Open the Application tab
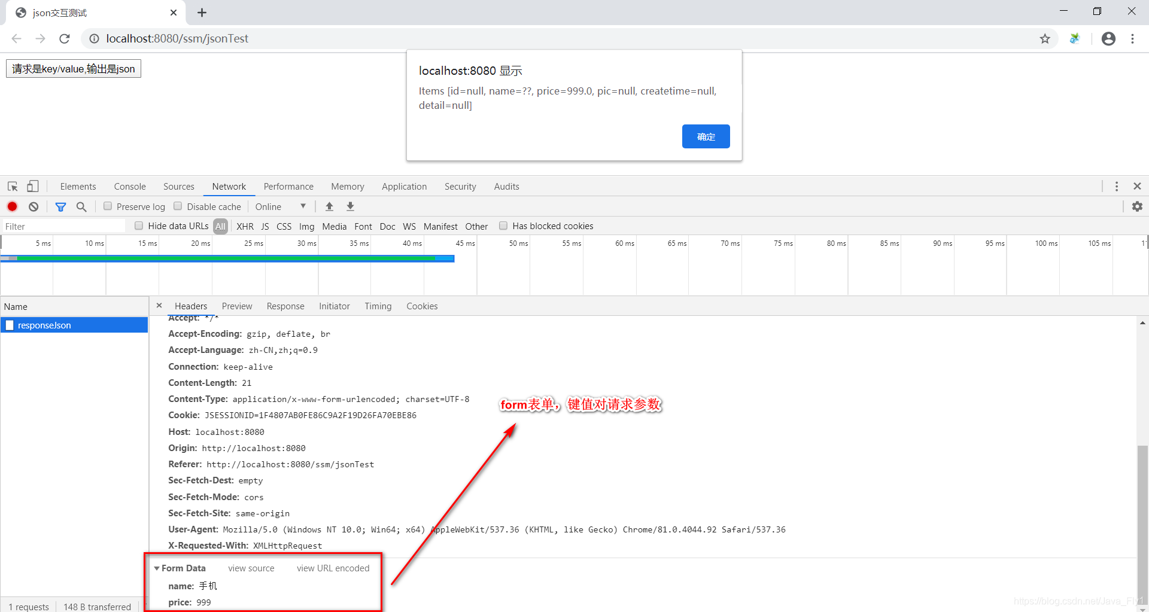Image resolution: width=1149 pixels, height=612 pixels. [x=405, y=187]
